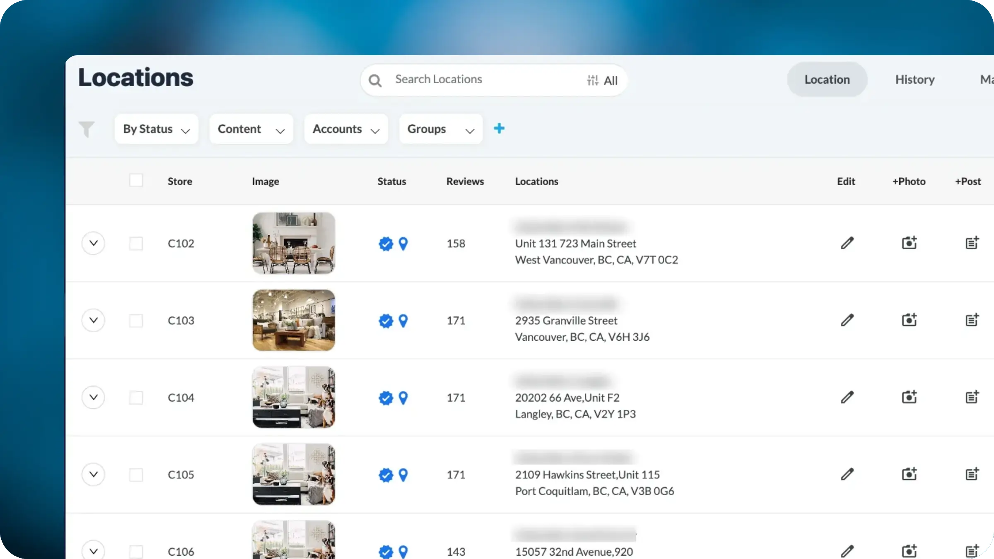The width and height of the screenshot is (994, 559).
Task: Check the select-all checkbox in header
Action: (136, 181)
